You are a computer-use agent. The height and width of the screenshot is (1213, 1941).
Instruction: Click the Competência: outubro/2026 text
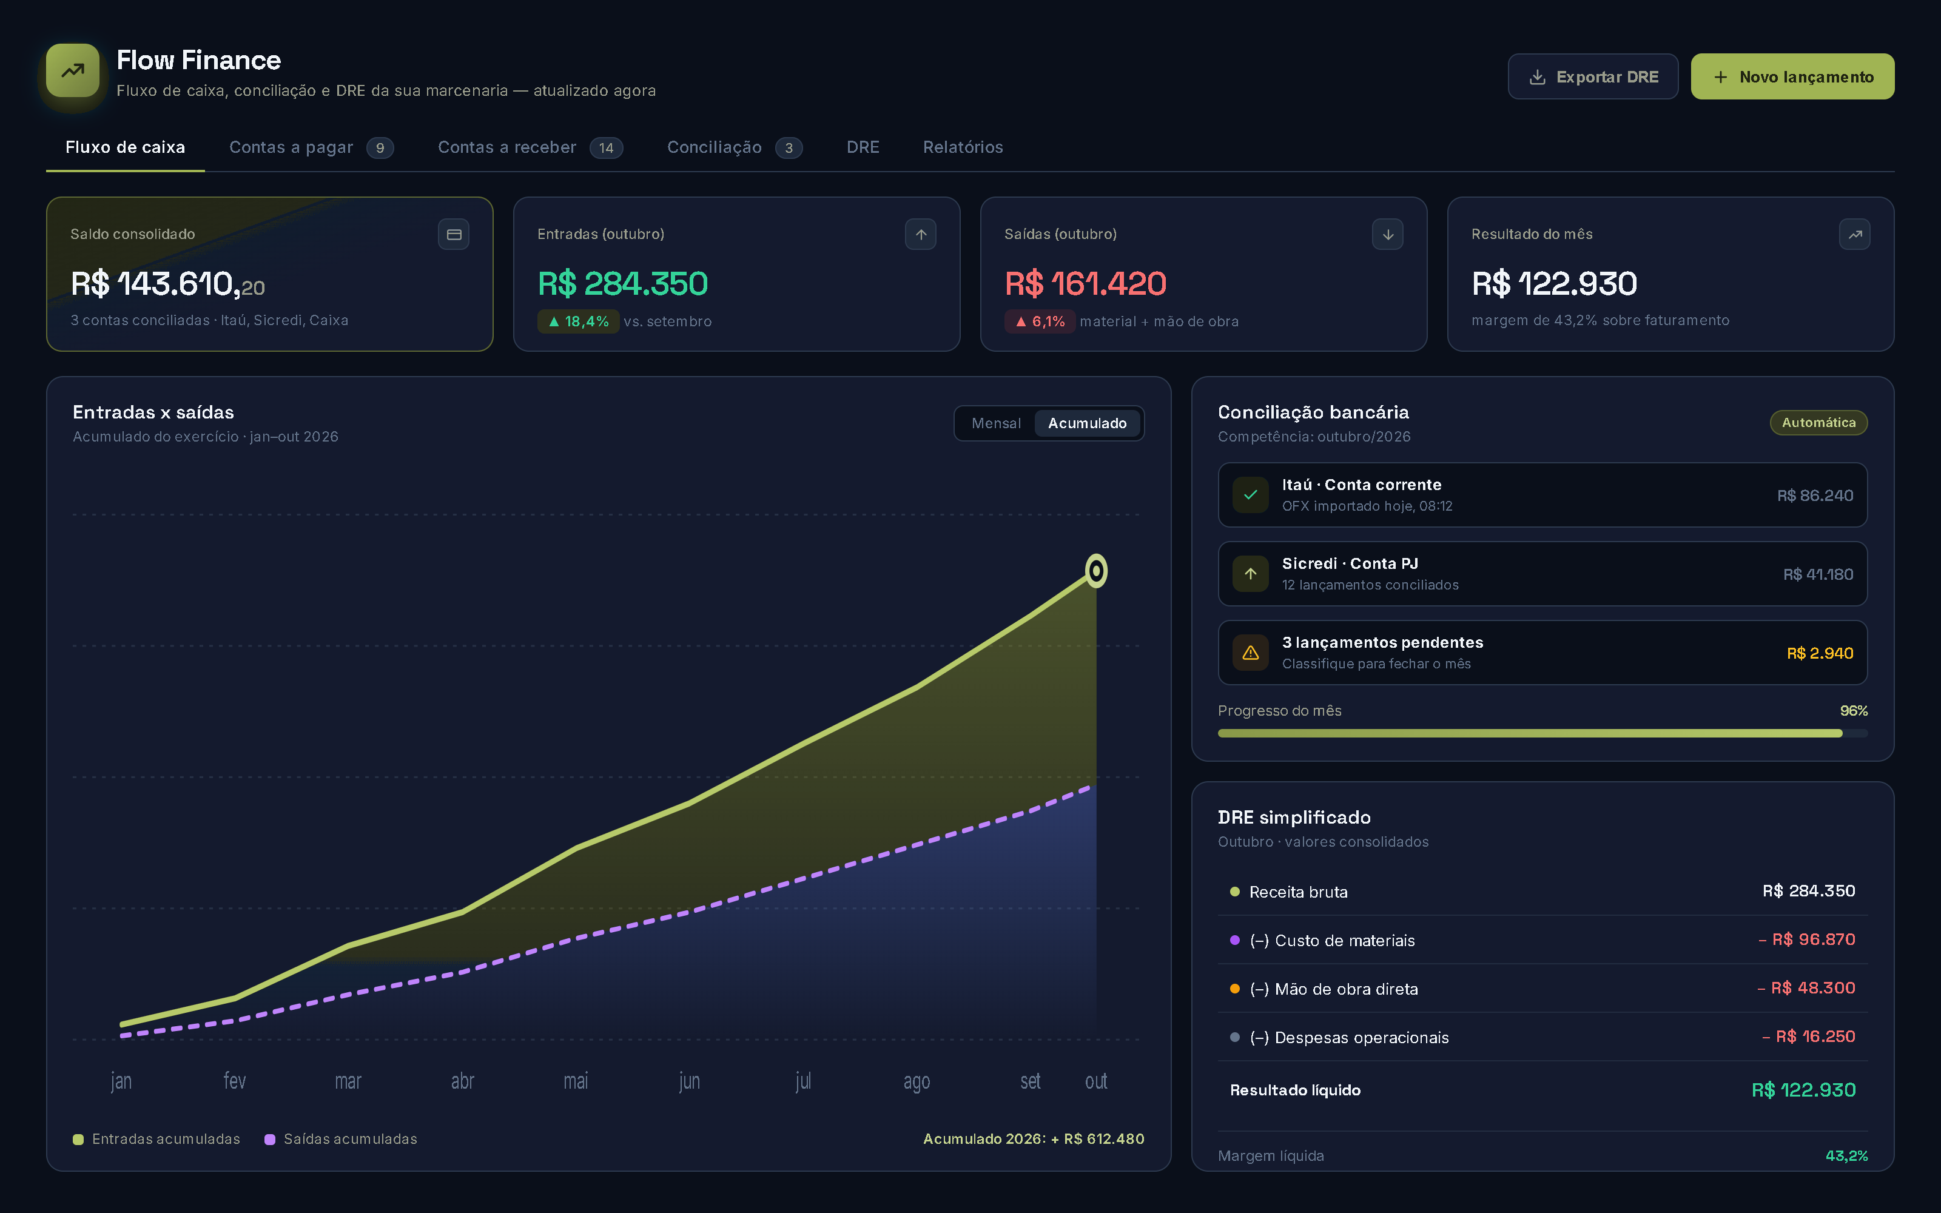1314,437
